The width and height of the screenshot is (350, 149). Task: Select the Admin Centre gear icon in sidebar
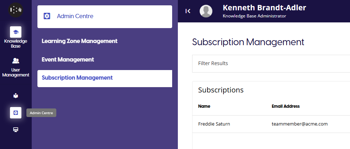coord(16,113)
